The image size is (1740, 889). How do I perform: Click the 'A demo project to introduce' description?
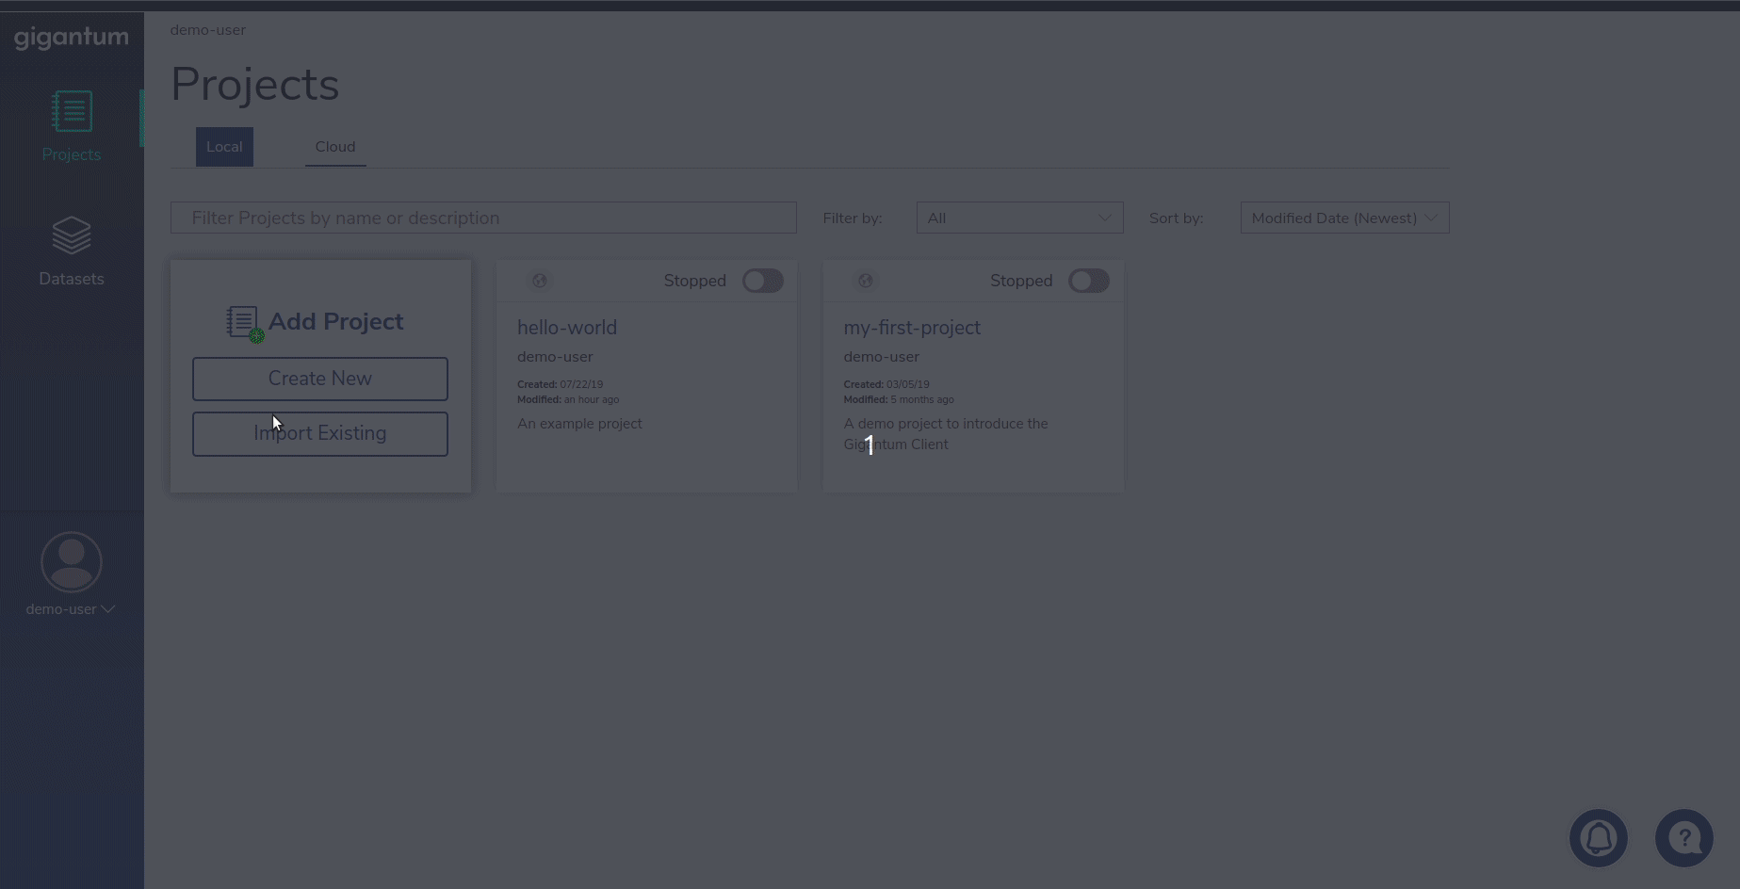pos(946,434)
